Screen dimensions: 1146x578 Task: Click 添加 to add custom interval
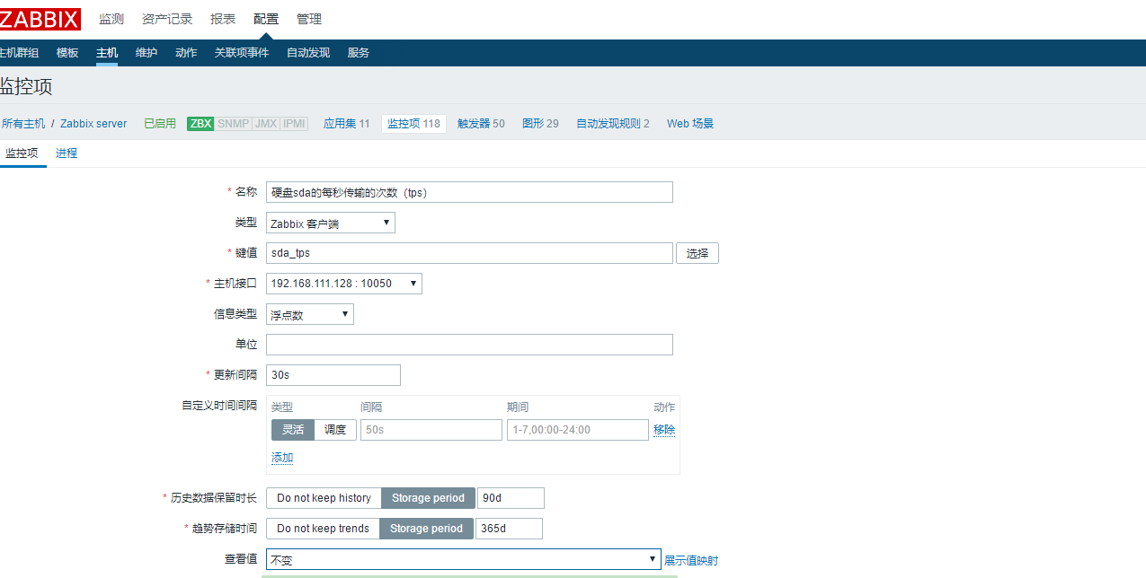click(282, 458)
